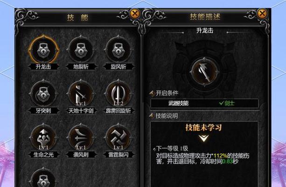Click the 下一等级 1级 bullet marker
Image resolution: width=286 pixels, height=187 pixels.
154,149
